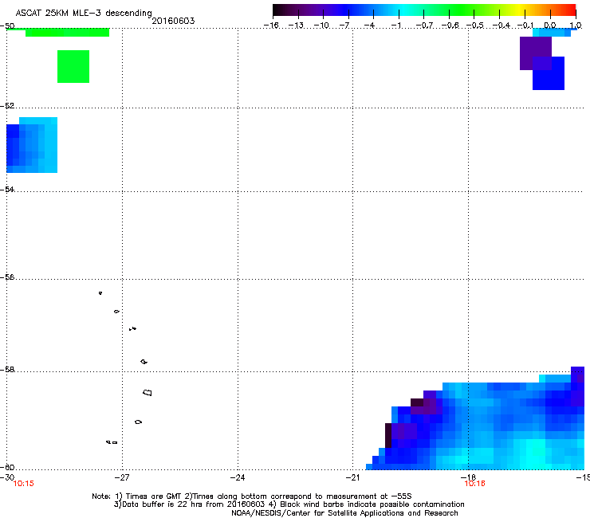Click the colorbar label '-16'
Screen dimensions: 590x518
click(271, 26)
